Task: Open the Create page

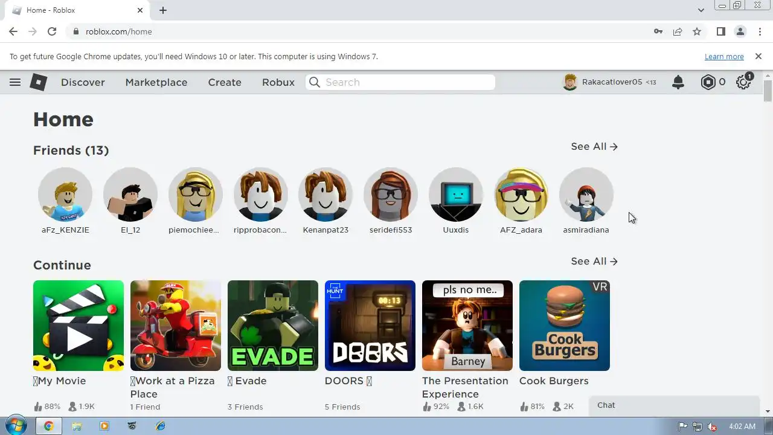Action: [x=225, y=82]
